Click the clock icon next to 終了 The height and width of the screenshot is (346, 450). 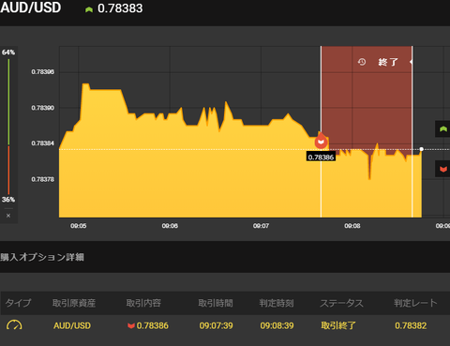click(362, 62)
